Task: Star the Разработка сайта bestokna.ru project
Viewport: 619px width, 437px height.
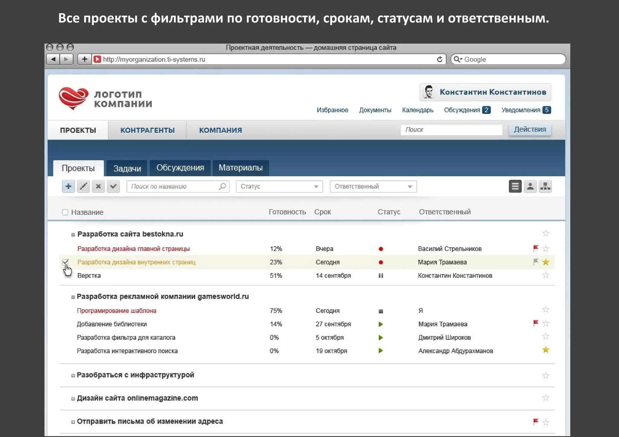Action: pyautogui.click(x=546, y=233)
